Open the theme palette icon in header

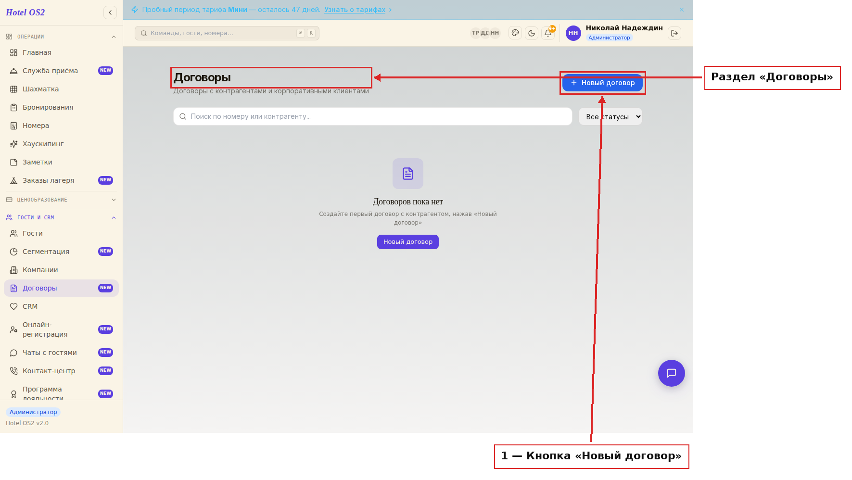[515, 33]
